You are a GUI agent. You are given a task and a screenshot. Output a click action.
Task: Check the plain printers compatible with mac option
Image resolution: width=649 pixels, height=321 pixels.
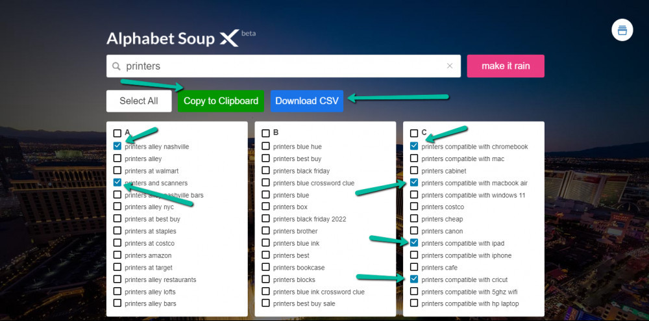[x=414, y=158]
